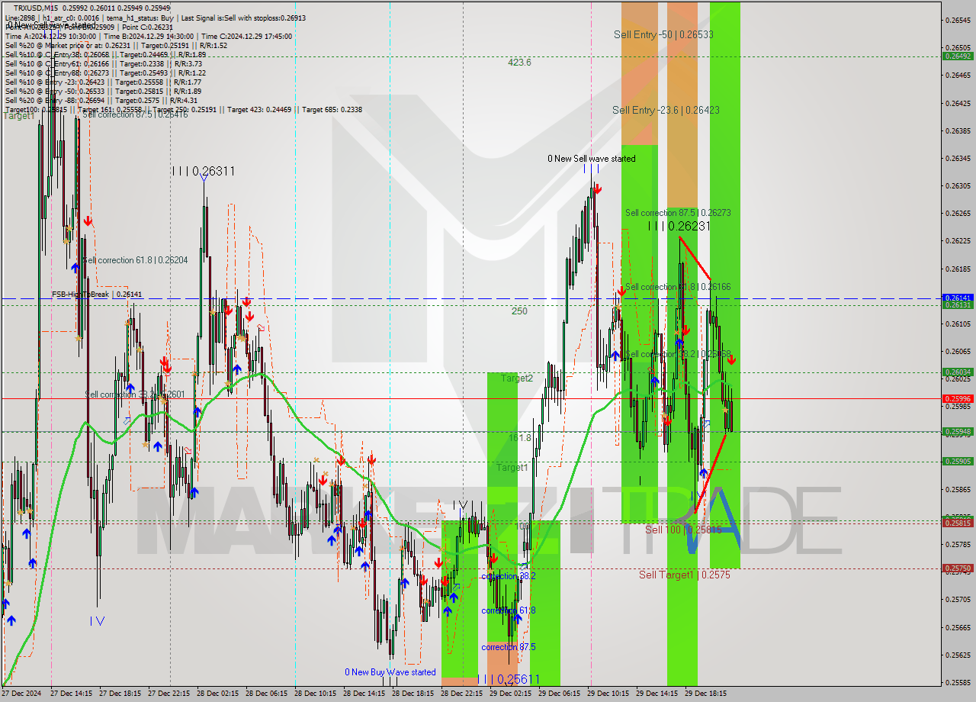Click the '423.6' Fibonacci level label
This screenshot has width=976, height=702.
click(519, 63)
